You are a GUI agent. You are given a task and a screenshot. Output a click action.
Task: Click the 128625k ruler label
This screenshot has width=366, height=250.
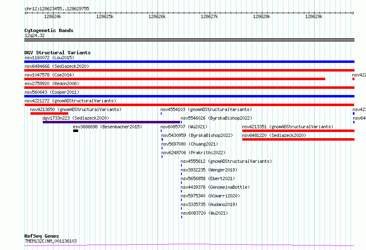pos(105,16)
